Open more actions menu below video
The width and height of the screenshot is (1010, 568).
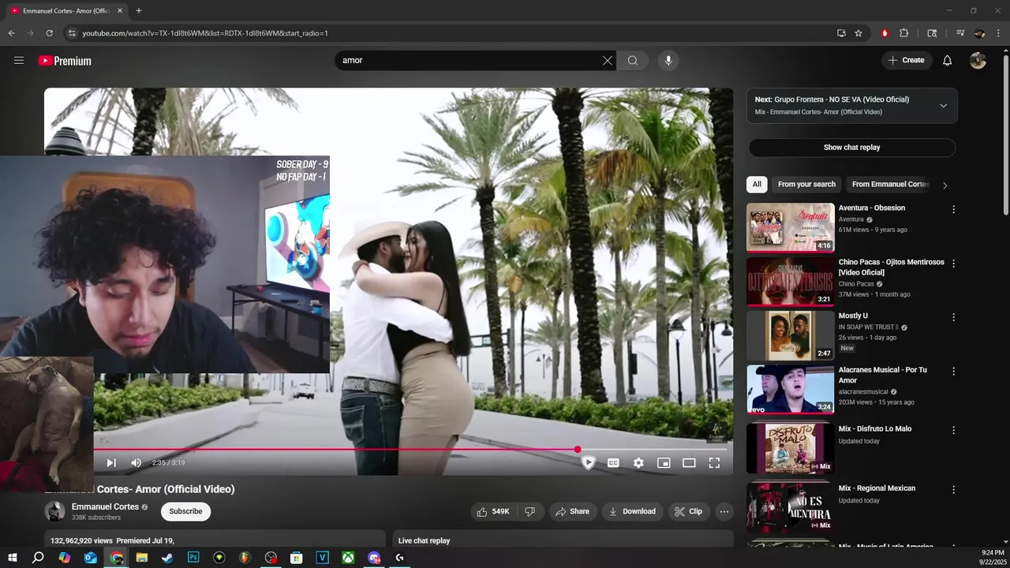click(x=724, y=511)
